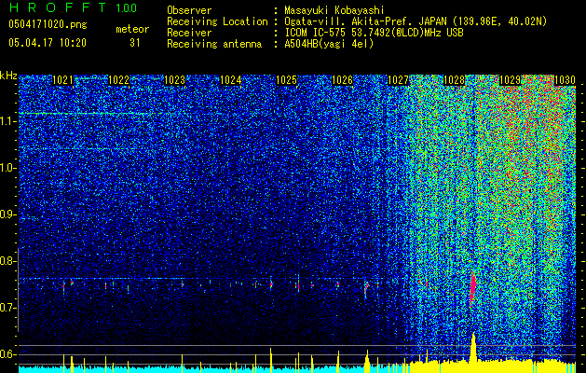Click the large pink meteor echo
Viewport: 586px width, 373px height.
pos(472,288)
